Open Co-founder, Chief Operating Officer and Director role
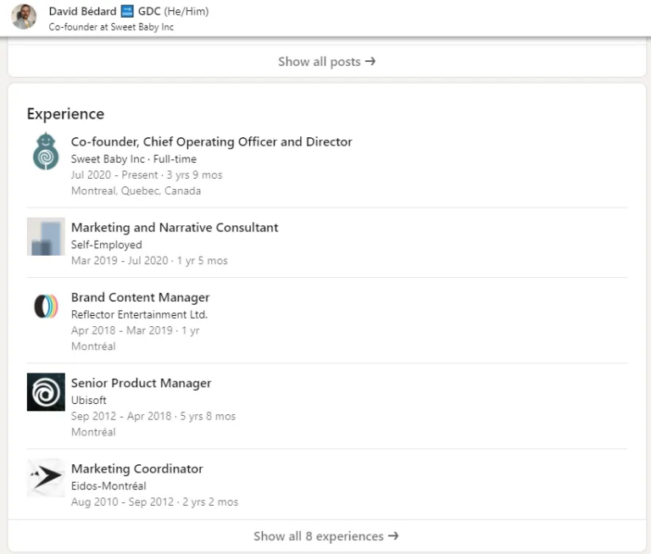 click(x=211, y=142)
